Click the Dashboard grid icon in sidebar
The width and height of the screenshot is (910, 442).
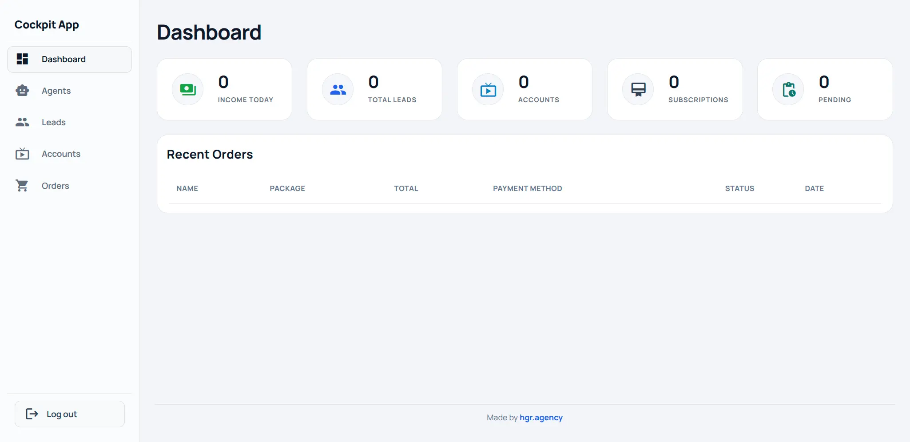(x=22, y=59)
